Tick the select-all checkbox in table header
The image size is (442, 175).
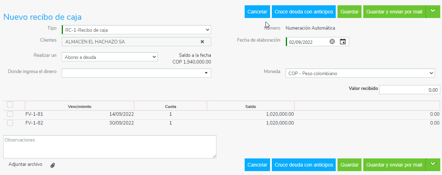10,104
